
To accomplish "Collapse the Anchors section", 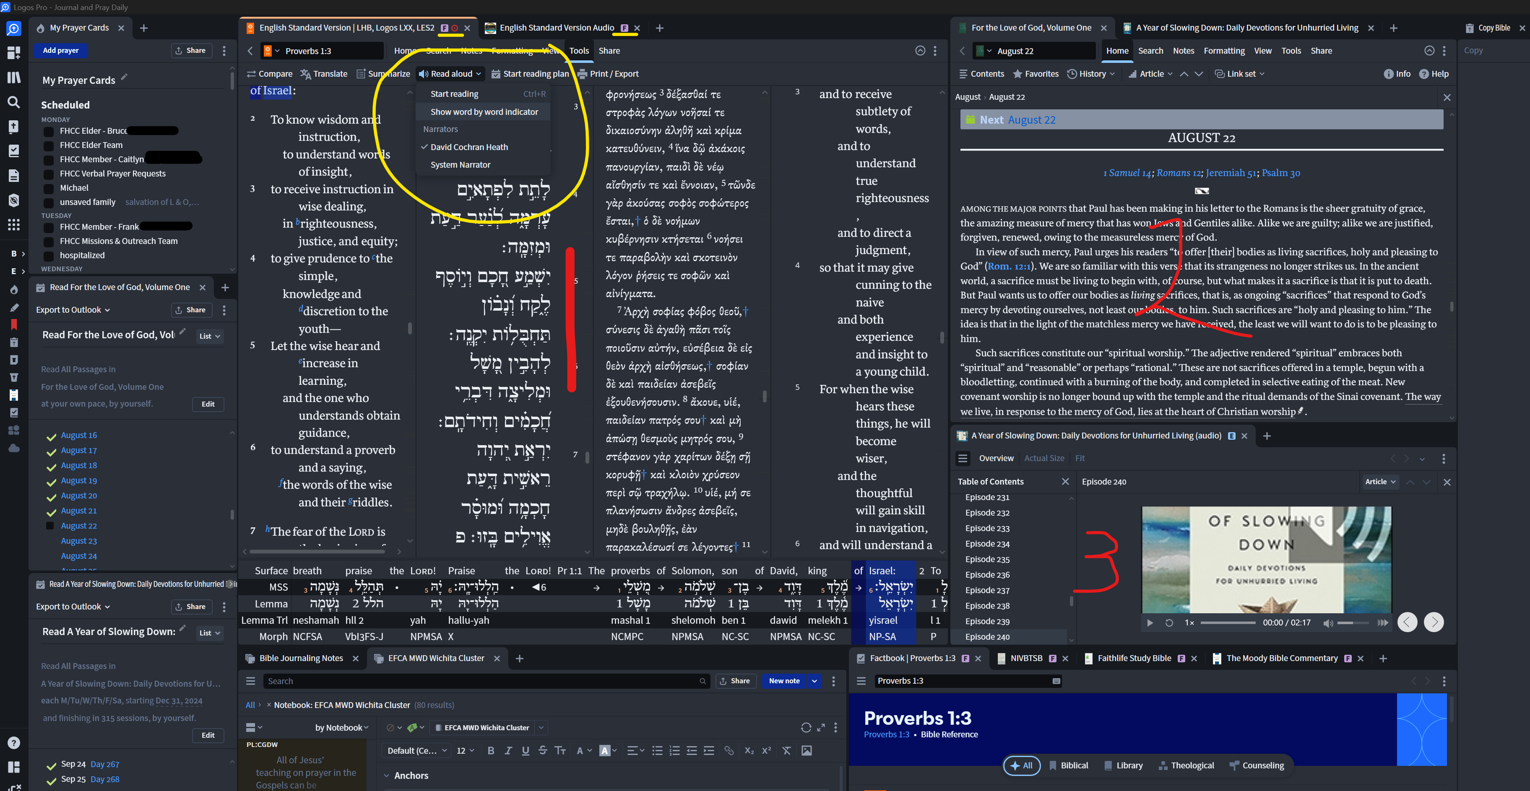I will [x=386, y=775].
